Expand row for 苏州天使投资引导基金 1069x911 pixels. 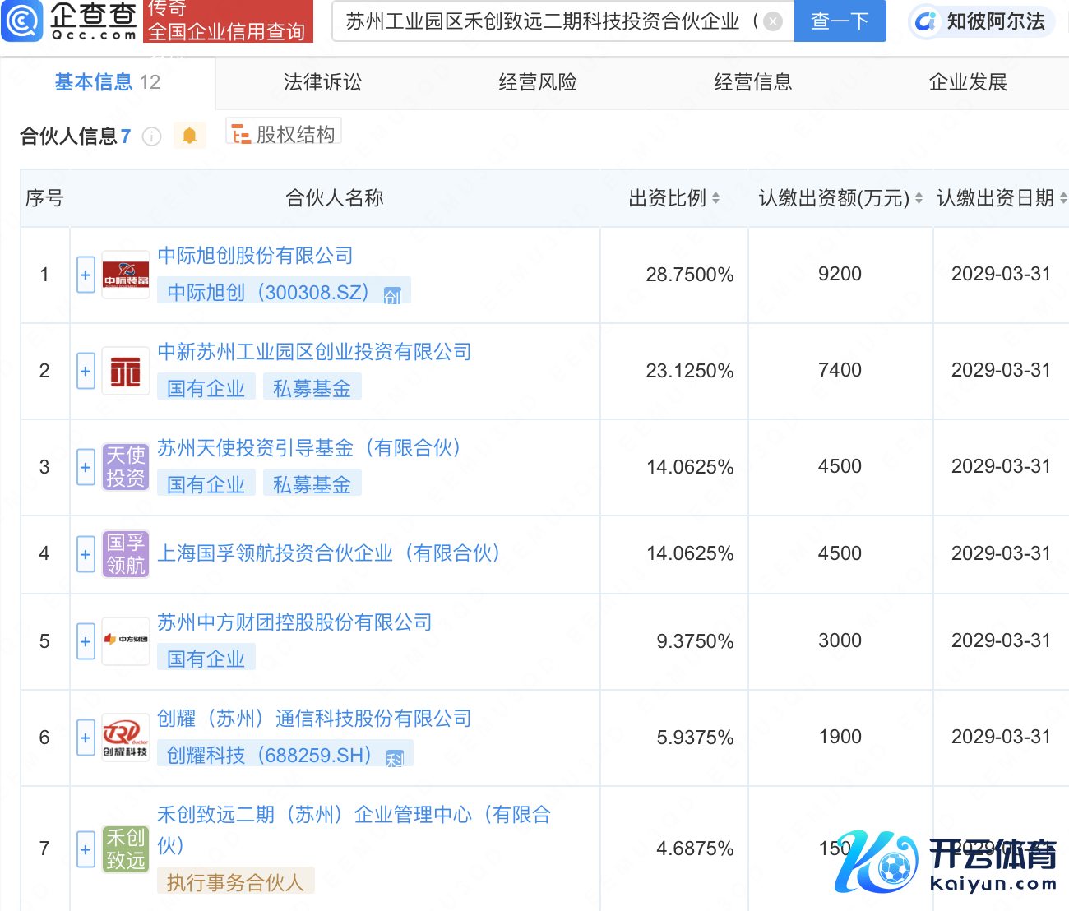(86, 467)
